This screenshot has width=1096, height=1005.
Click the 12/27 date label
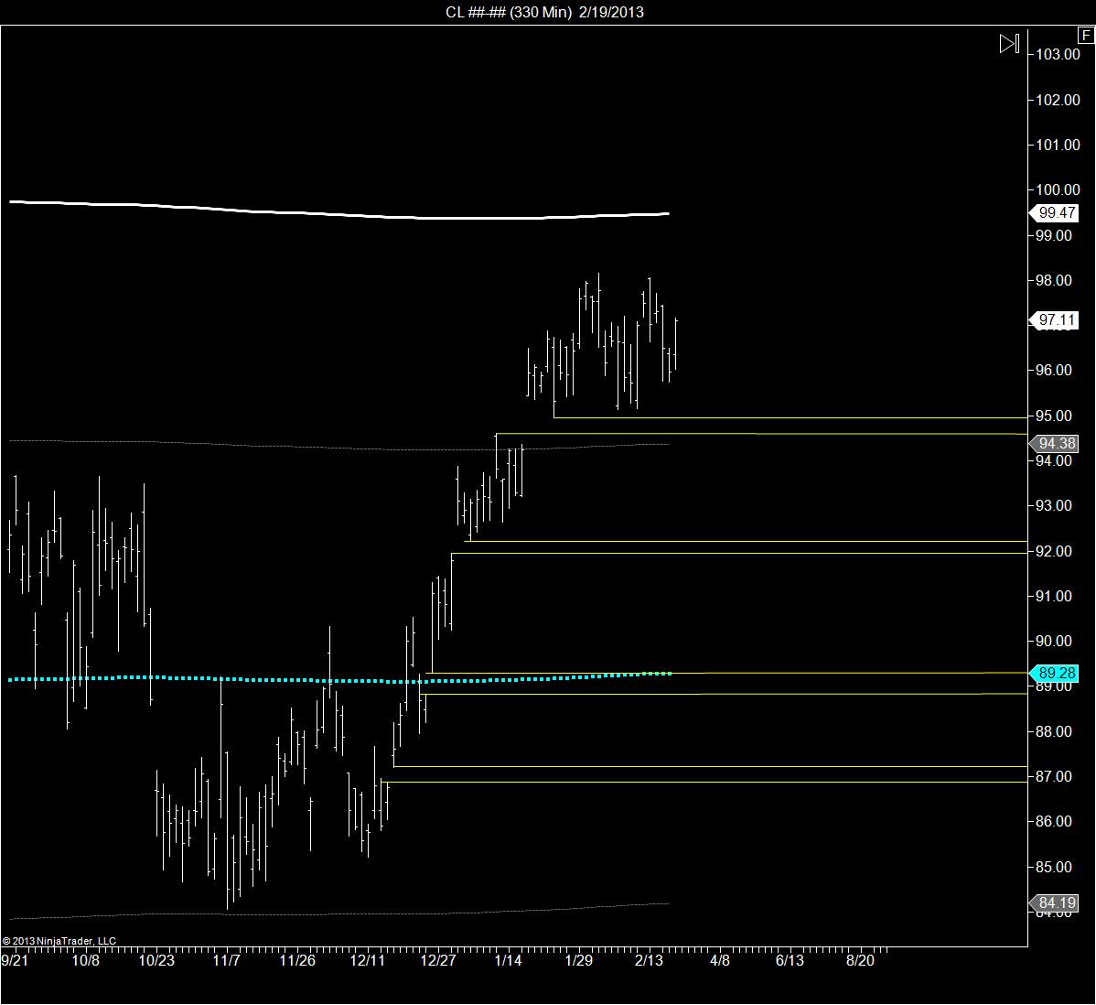point(437,960)
